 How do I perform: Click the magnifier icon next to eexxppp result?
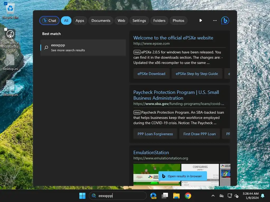click(46, 48)
